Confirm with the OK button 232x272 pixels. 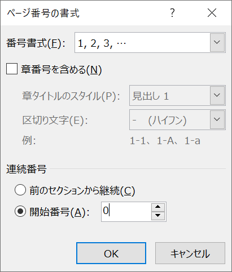pos(111,253)
